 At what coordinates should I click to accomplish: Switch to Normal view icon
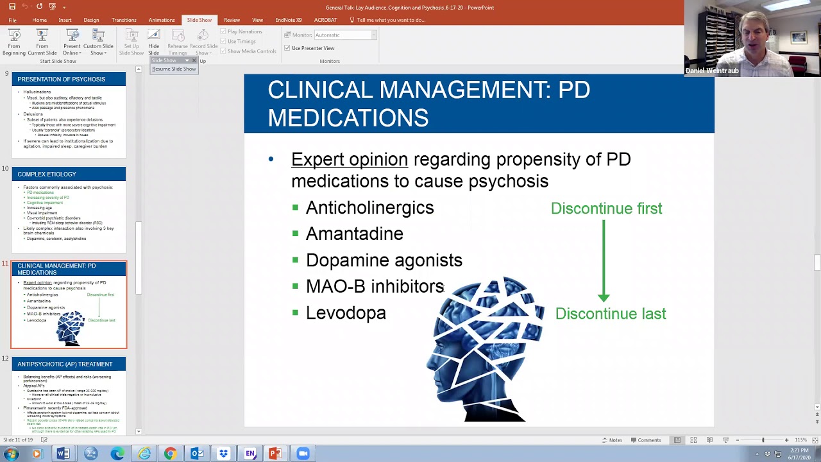677,440
